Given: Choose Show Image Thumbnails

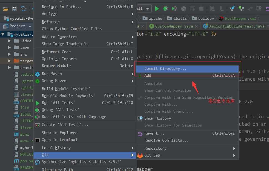Looking at the screenshot, I should (85, 44).
